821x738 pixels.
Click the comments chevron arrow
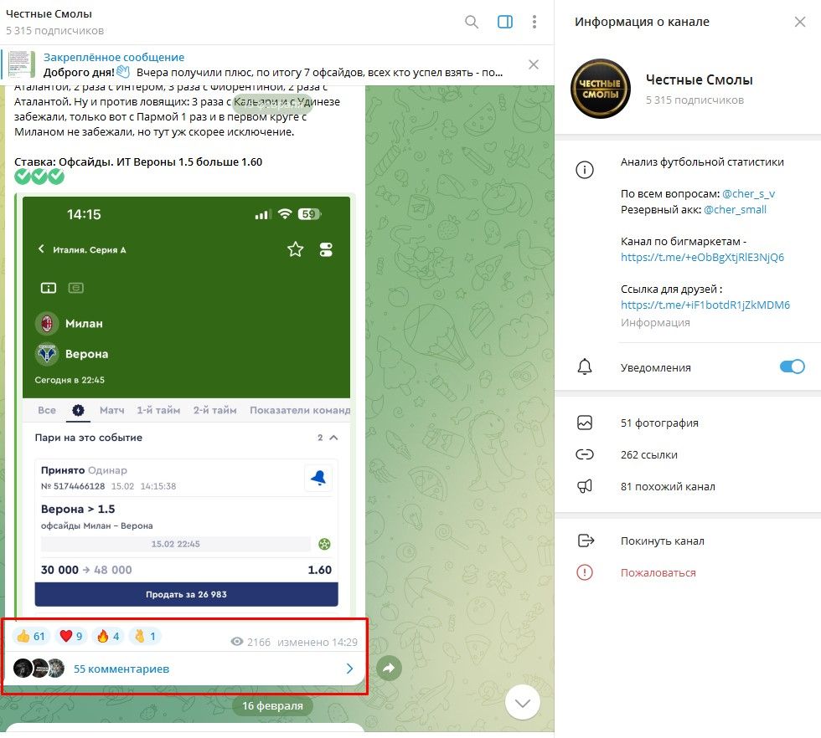[x=350, y=669]
